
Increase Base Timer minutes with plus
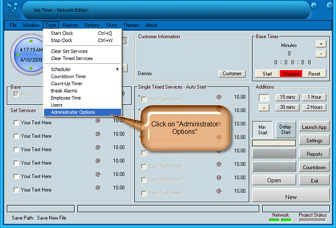coord(321,44)
